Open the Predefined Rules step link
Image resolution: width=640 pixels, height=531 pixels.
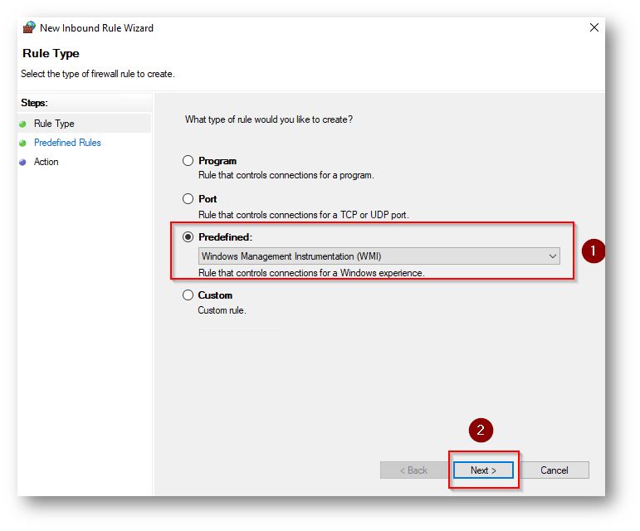[x=67, y=143]
